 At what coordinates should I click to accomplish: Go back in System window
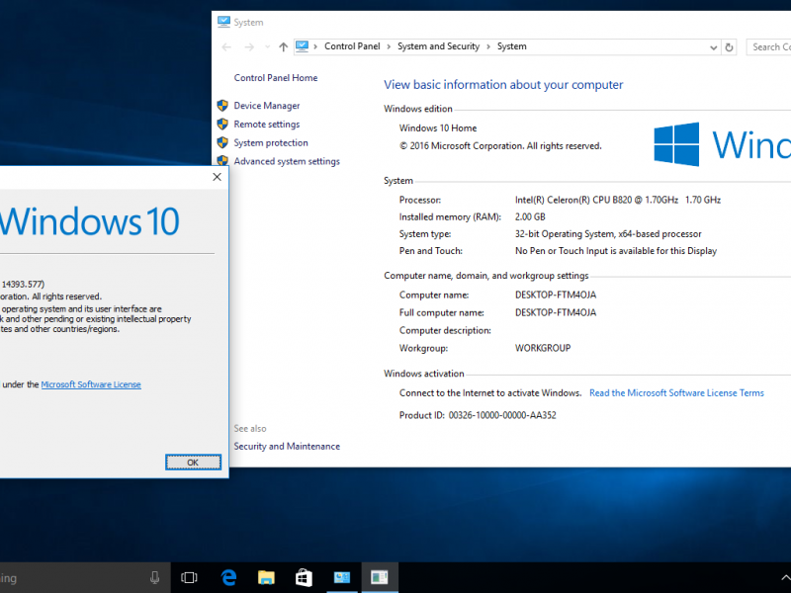pyautogui.click(x=226, y=46)
